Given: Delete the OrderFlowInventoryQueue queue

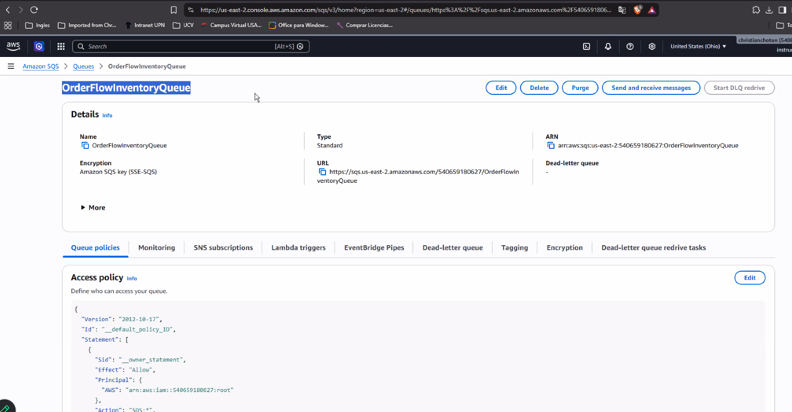Looking at the screenshot, I should [x=539, y=88].
